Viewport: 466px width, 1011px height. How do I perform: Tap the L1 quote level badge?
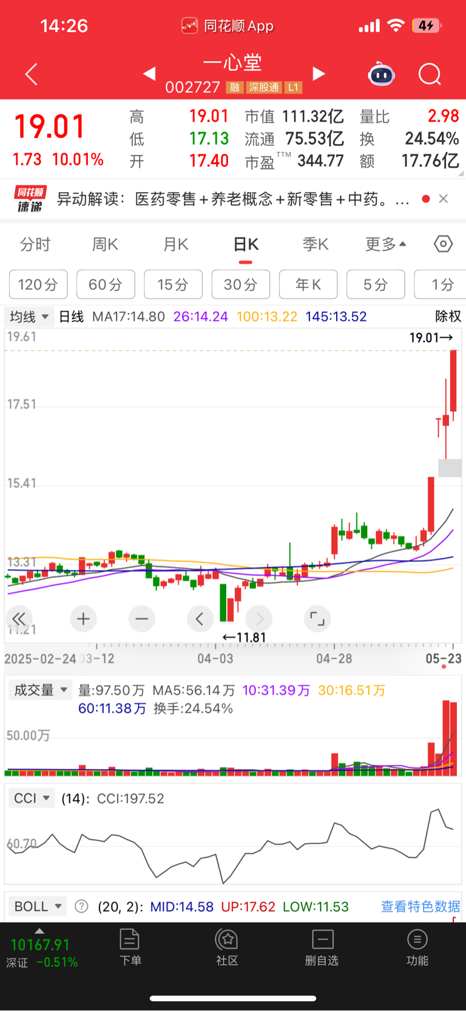[x=293, y=88]
